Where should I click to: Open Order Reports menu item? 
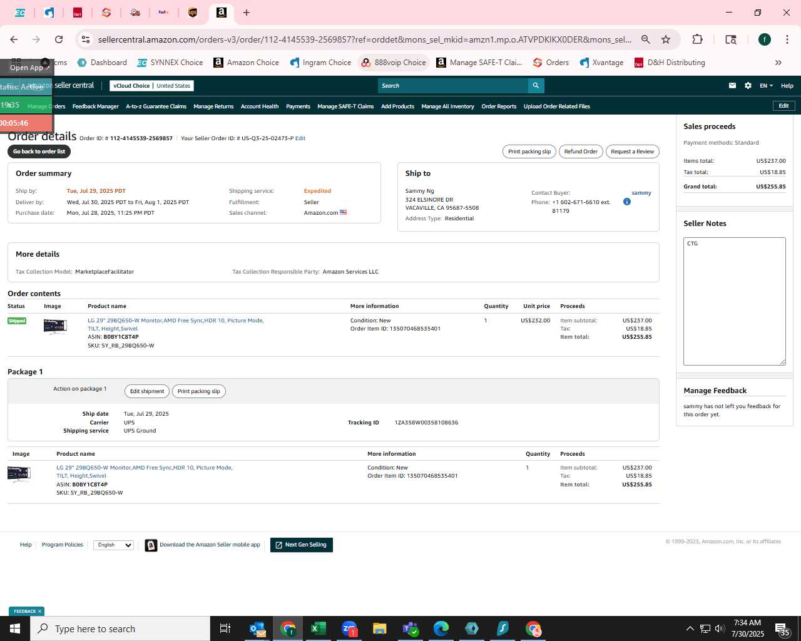(x=499, y=106)
